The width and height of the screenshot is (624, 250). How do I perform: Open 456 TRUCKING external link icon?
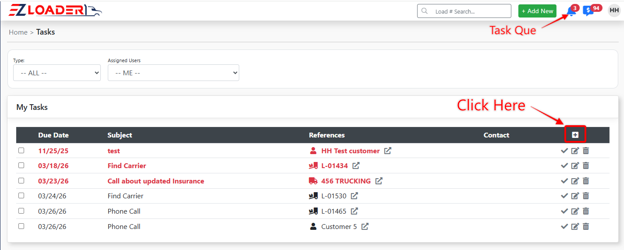pyautogui.click(x=379, y=181)
